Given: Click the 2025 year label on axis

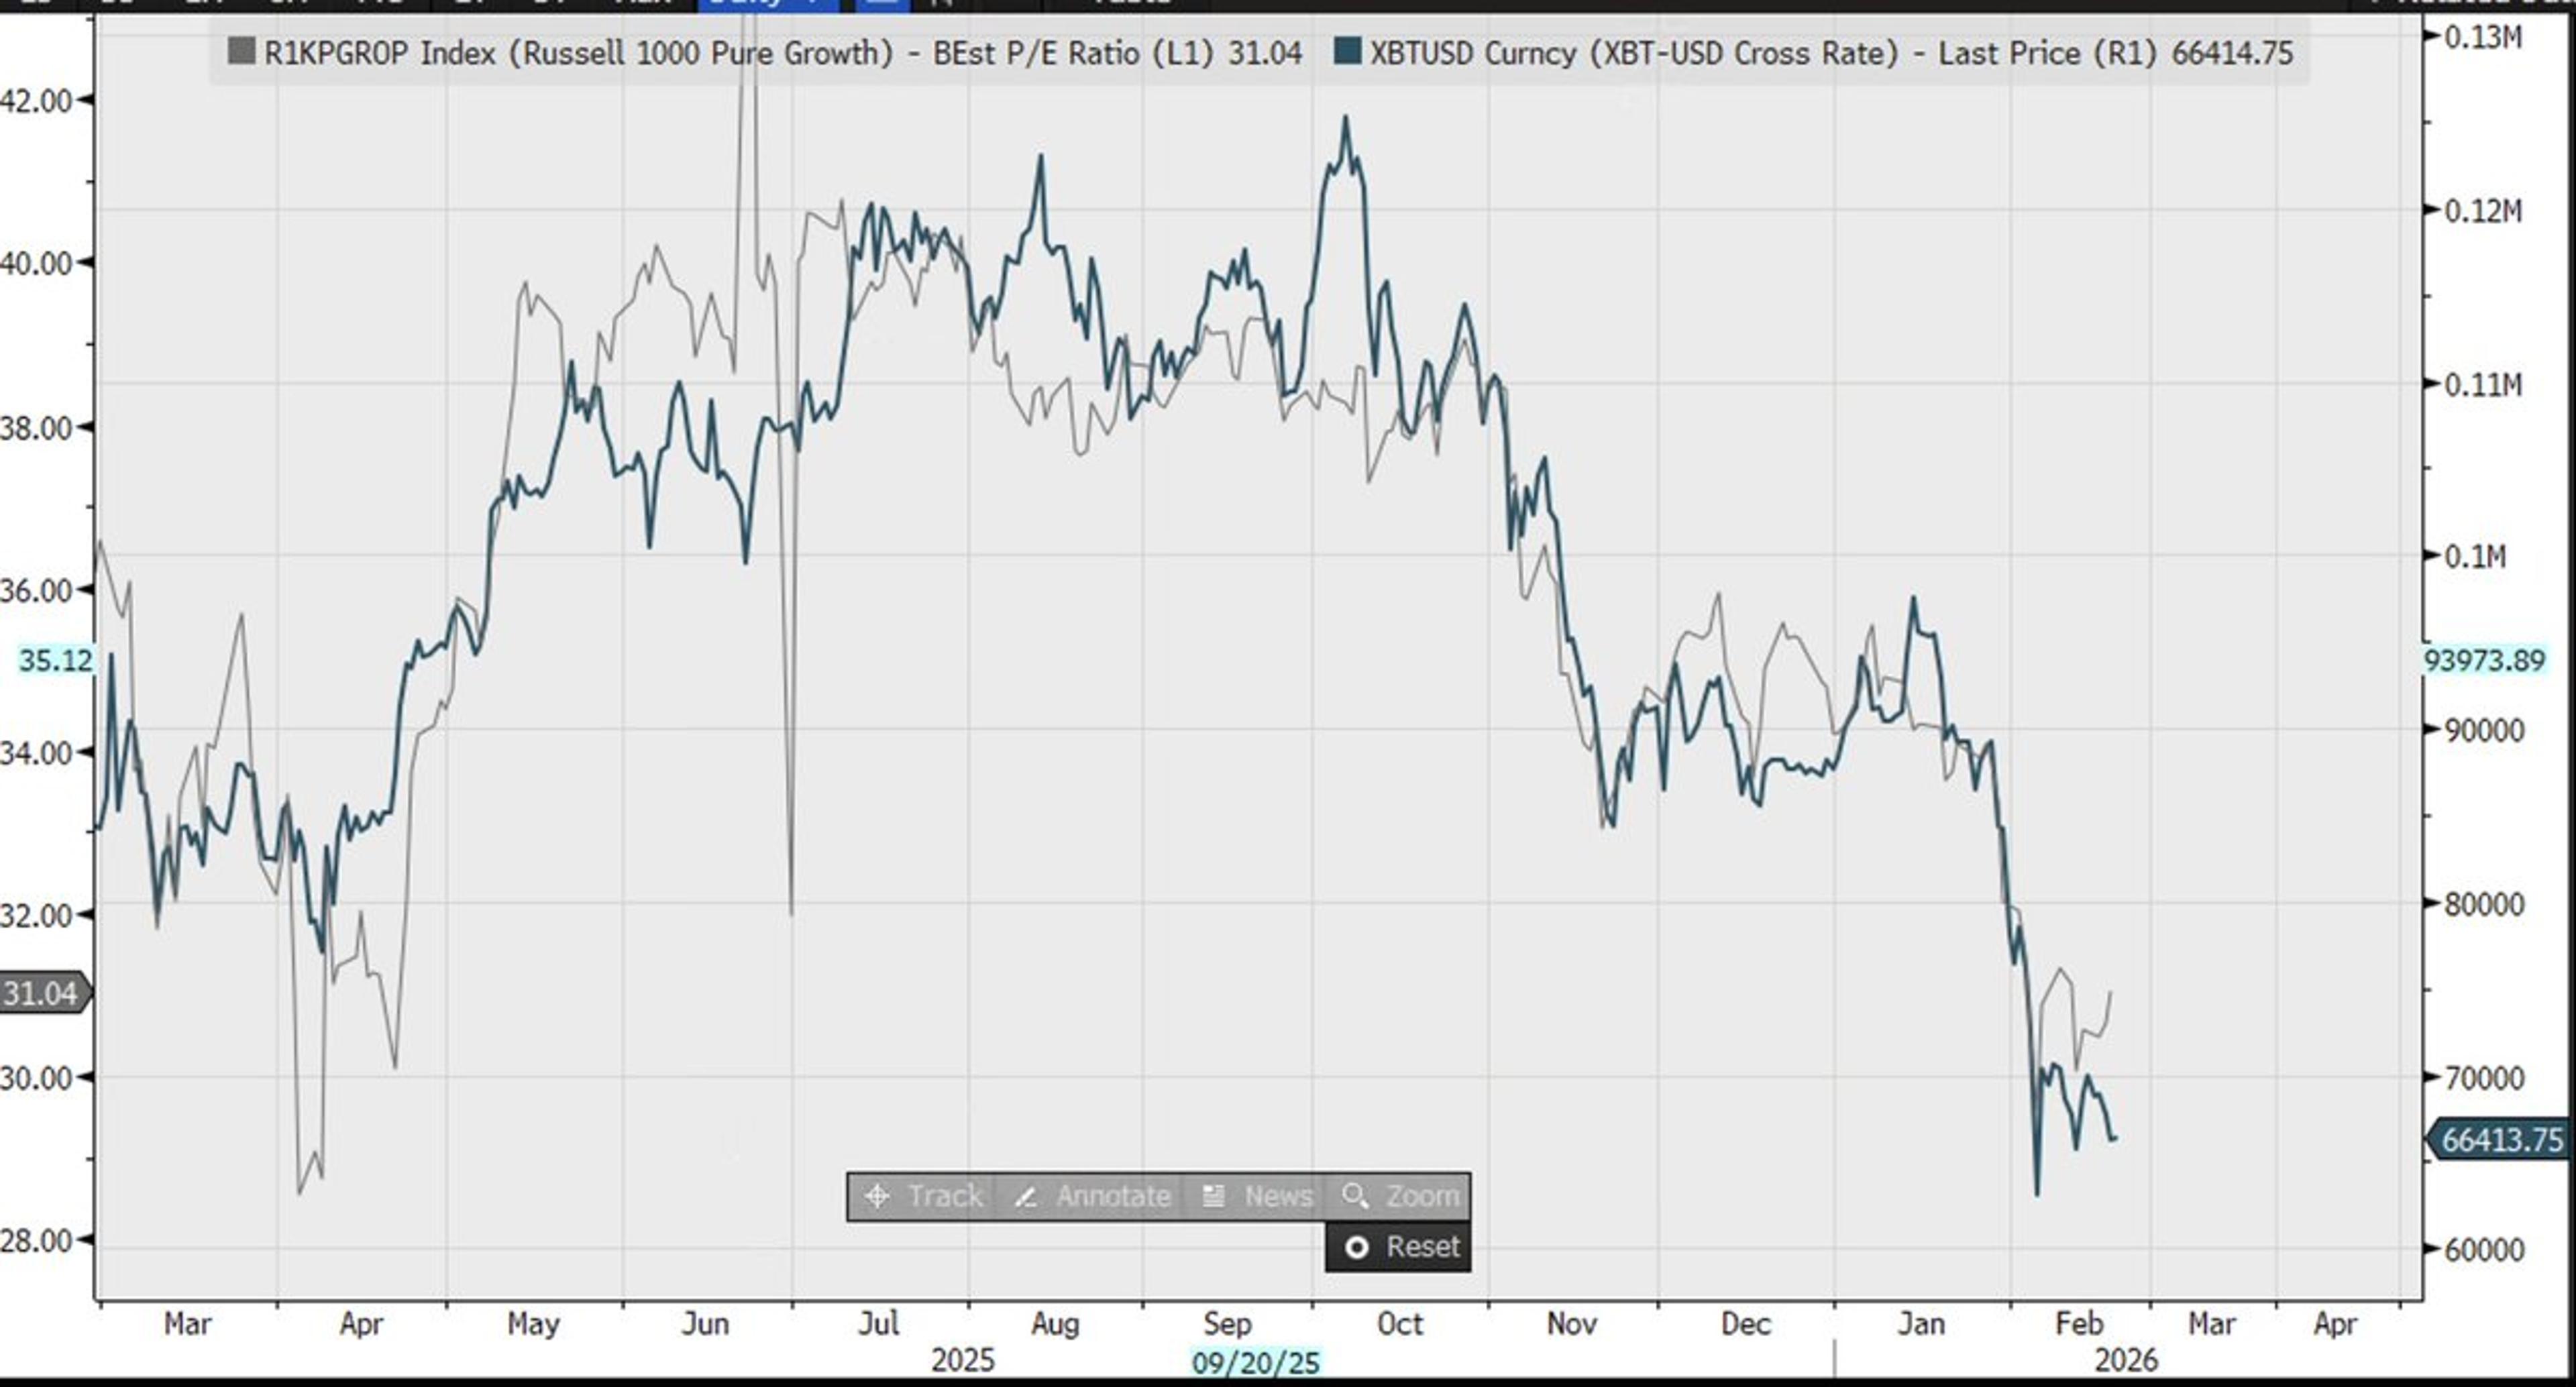Looking at the screenshot, I should 962,1360.
